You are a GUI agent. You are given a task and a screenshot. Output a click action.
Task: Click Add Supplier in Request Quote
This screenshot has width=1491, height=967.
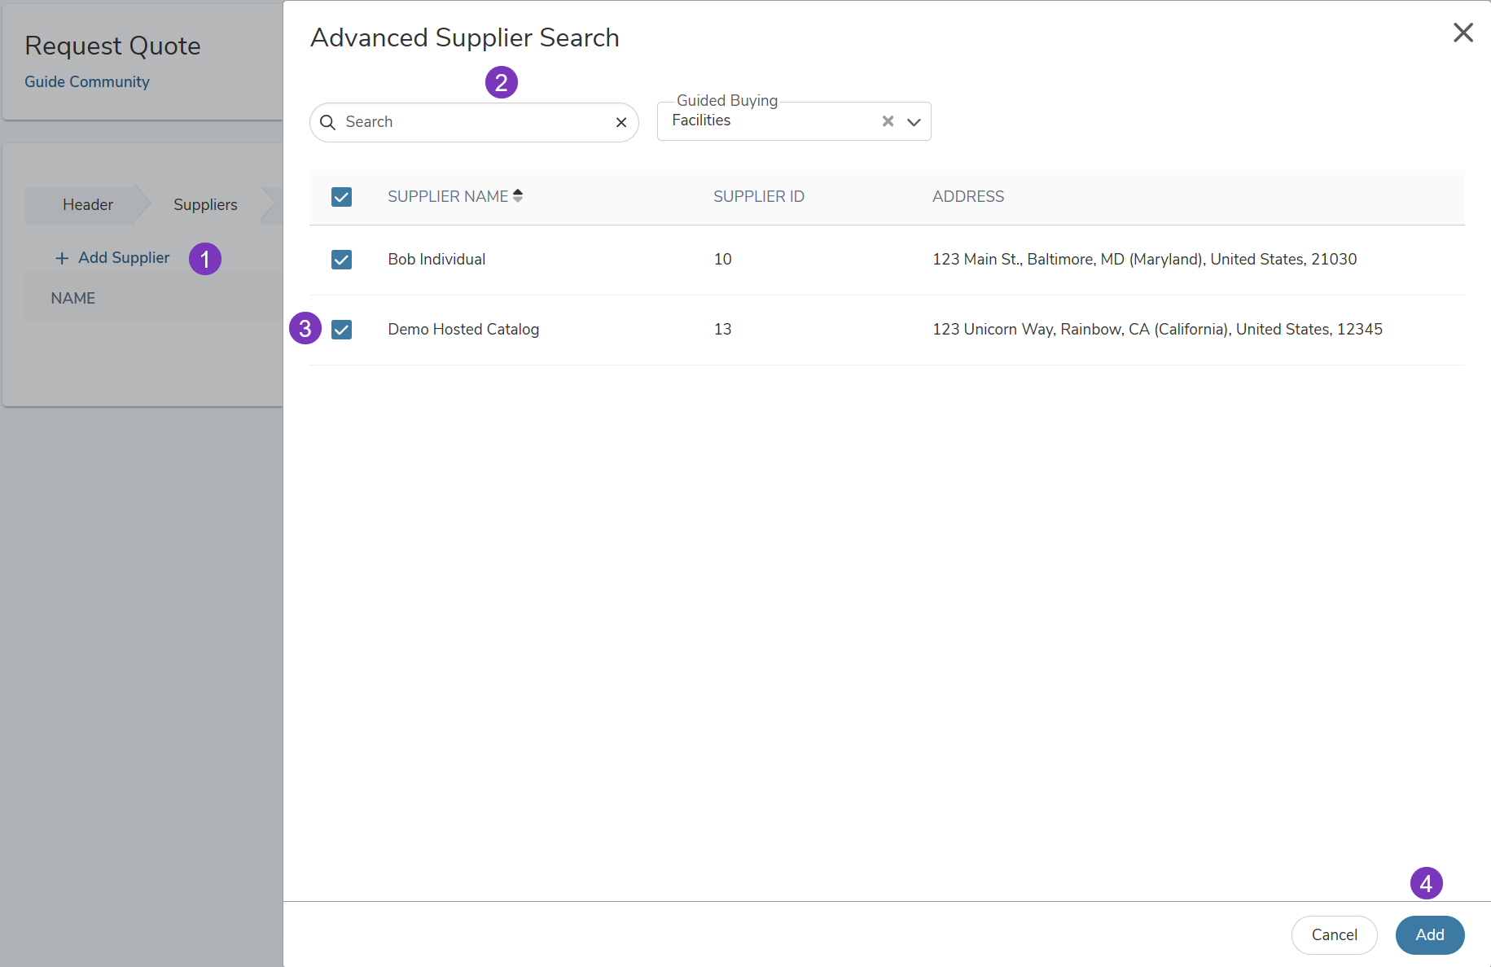(124, 258)
